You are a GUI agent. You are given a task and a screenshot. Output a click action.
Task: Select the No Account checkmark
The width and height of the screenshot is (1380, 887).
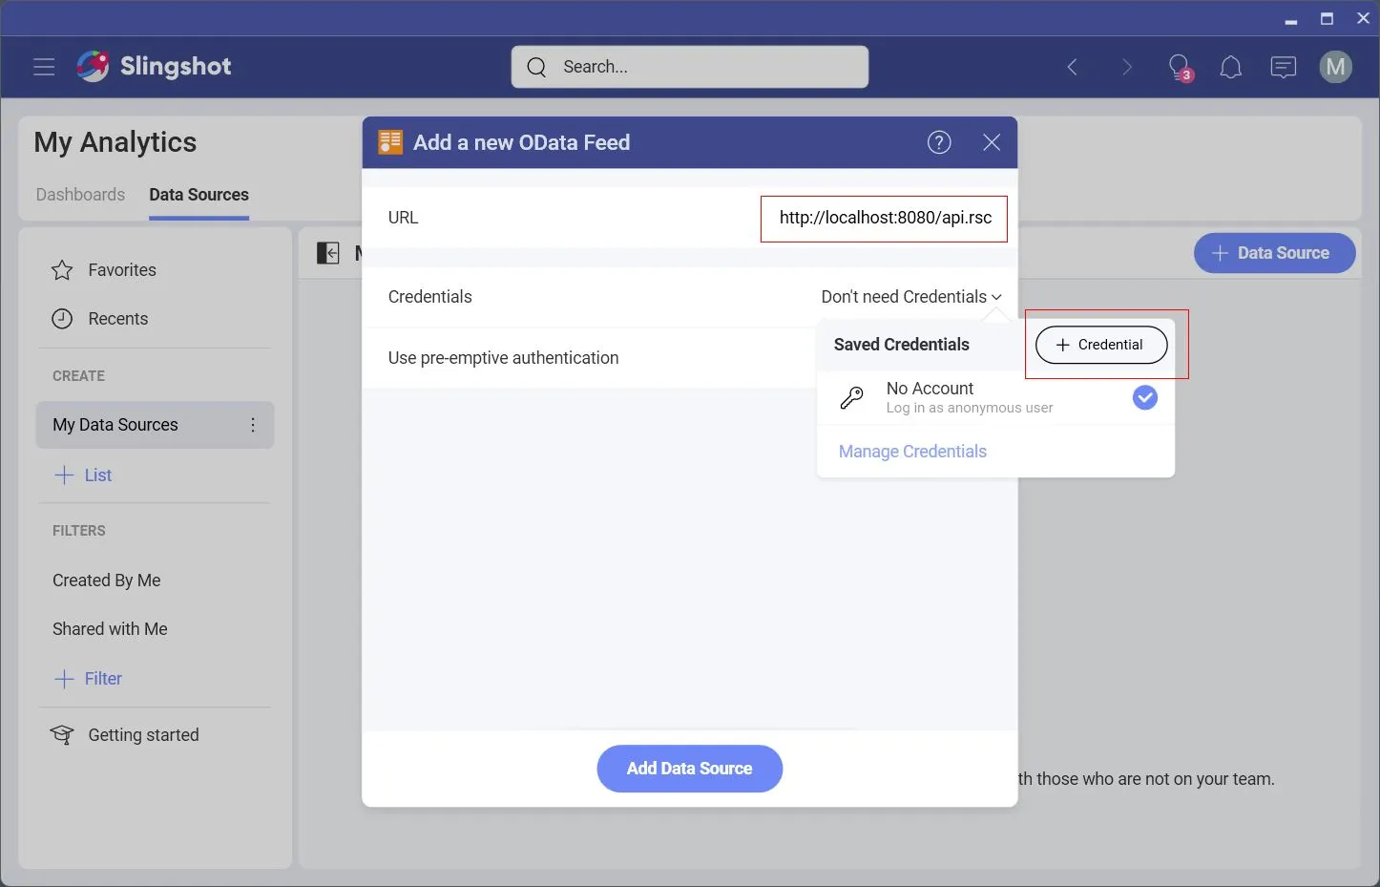click(x=1144, y=397)
